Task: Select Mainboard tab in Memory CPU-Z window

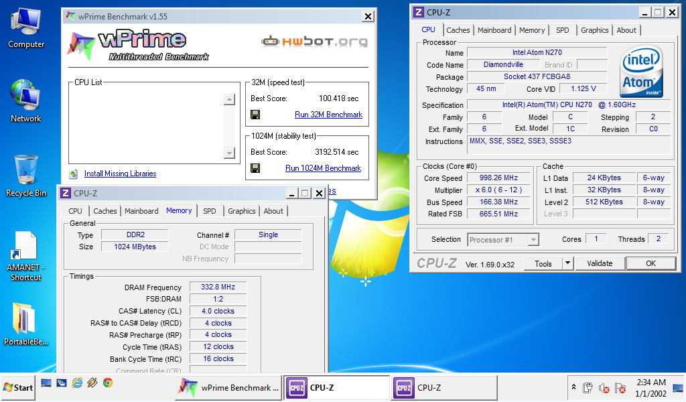Action: 141,211
